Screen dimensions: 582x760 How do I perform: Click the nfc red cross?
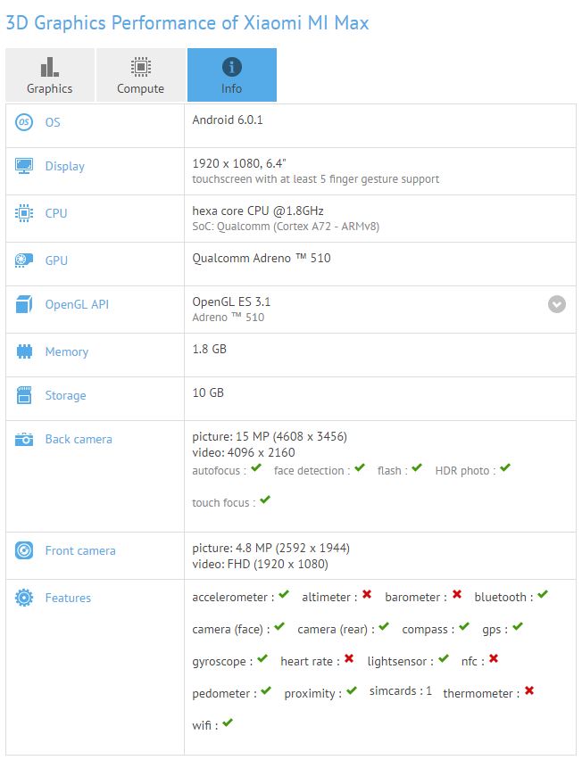[494, 658]
